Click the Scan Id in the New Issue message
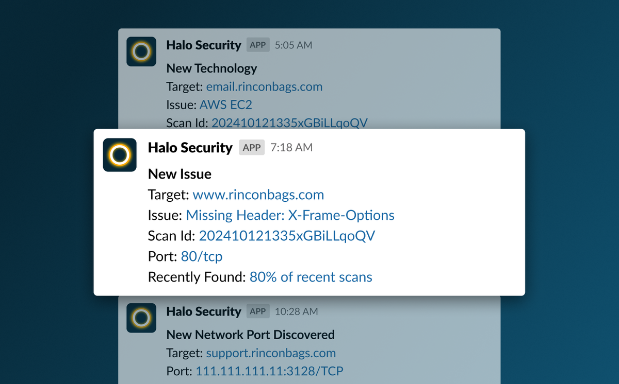Screen dimensions: 619x384 (x=287, y=236)
